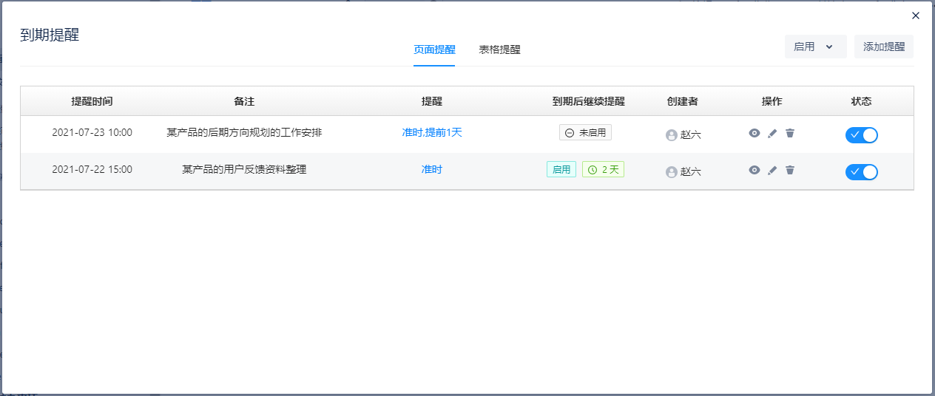Select the 页面提醒 tab
The width and height of the screenshot is (935, 396).
click(434, 50)
